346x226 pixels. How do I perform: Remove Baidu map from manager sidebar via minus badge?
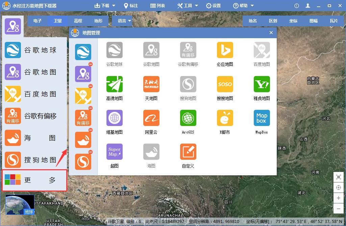click(x=91, y=86)
